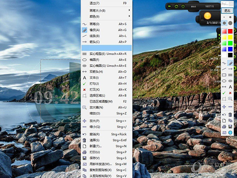Click the 退出 button in the tool palette

pyautogui.click(x=227, y=11)
